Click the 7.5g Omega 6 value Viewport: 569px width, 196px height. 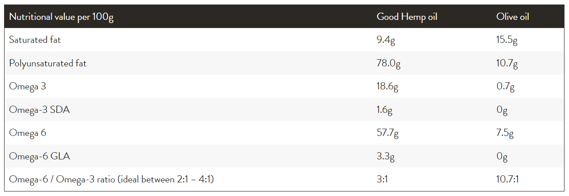pyautogui.click(x=505, y=133)
